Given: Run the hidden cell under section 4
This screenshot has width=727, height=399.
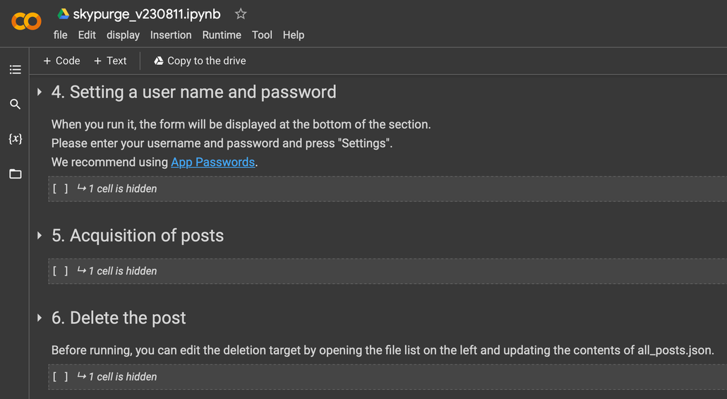Looking at the screenshot, I should tap(61, 189).
